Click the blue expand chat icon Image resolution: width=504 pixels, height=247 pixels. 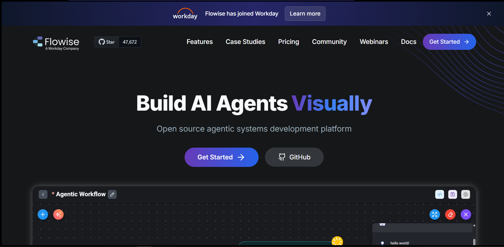[435, 214]
